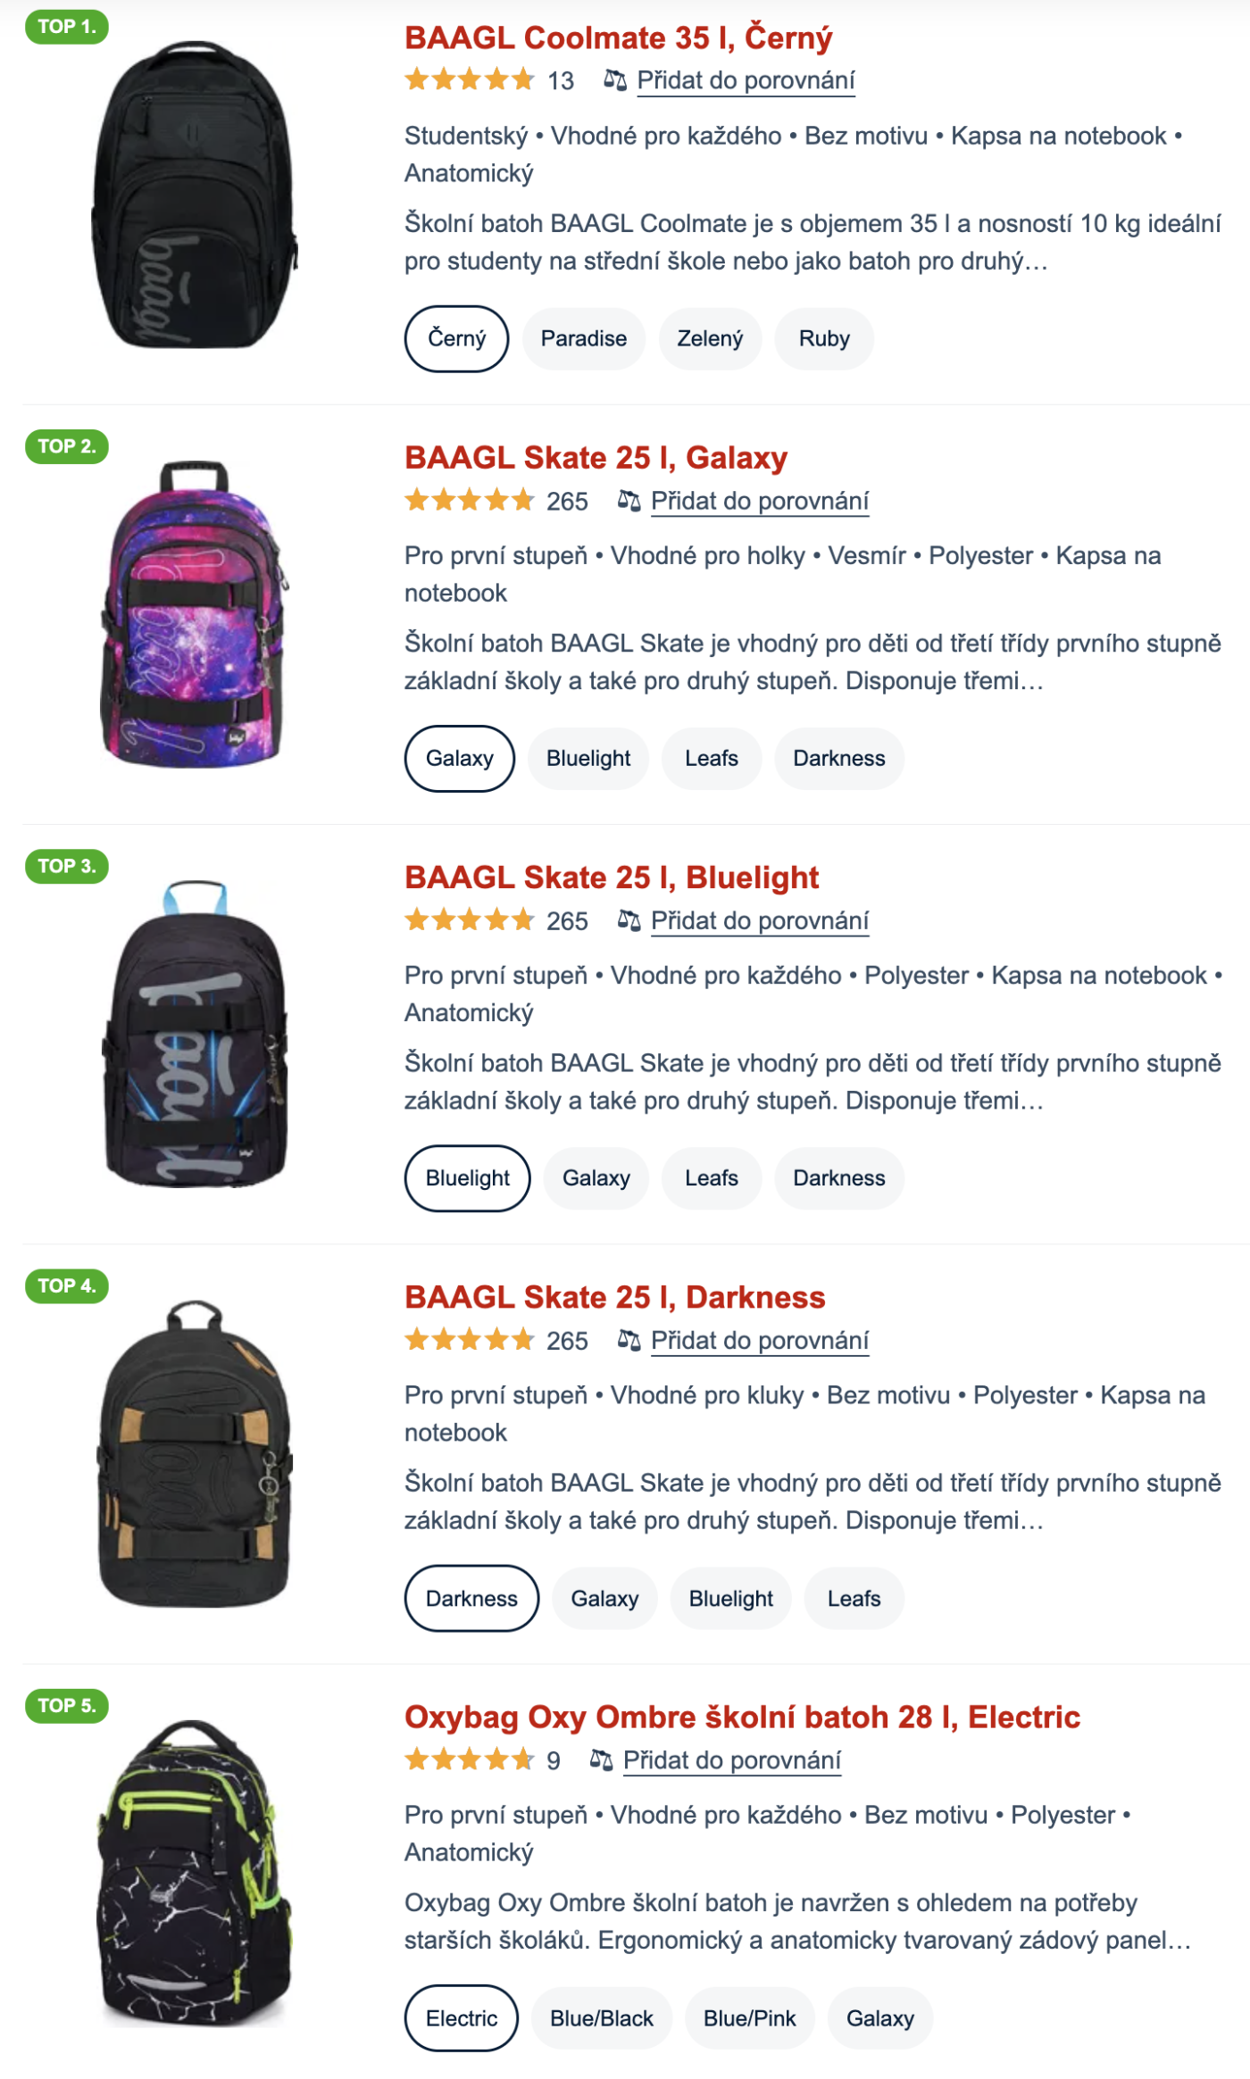Choose Blue/Pink variant of Oxybag Ombre
The image size is (1250, 2079).
tap(749, 2018)
